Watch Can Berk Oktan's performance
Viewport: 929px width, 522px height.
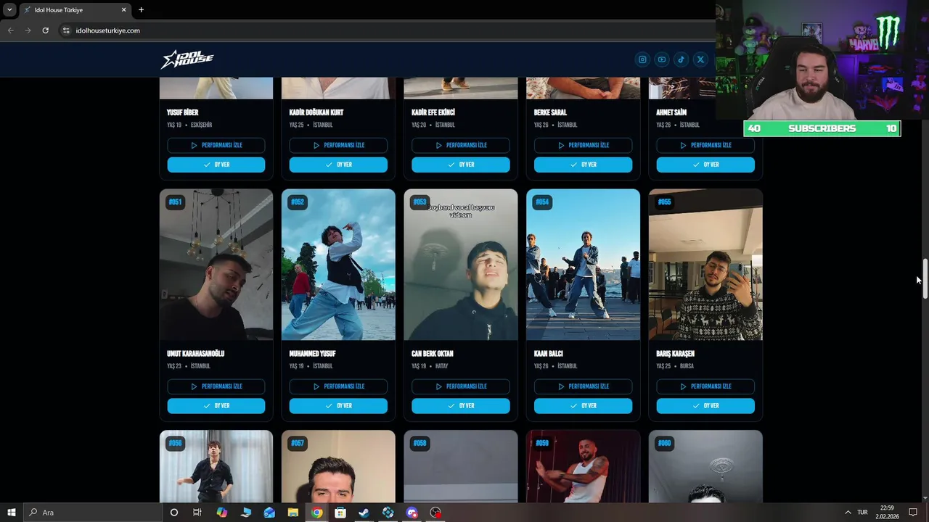[461, 386]
